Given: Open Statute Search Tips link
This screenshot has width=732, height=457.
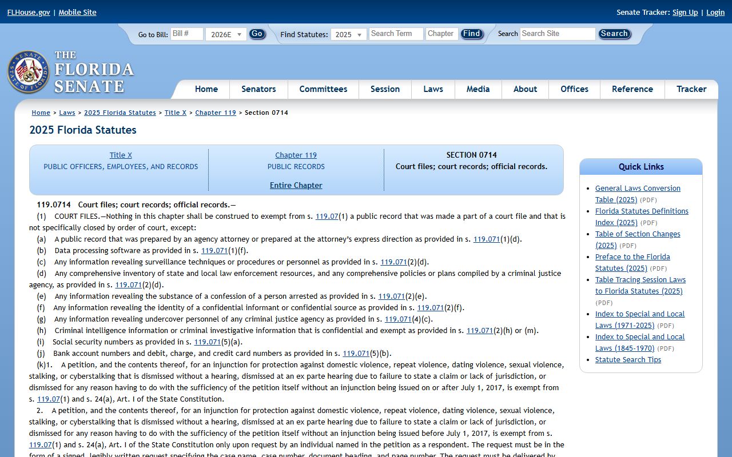Looking at the screenshot, I should click(x=628, y=359).
